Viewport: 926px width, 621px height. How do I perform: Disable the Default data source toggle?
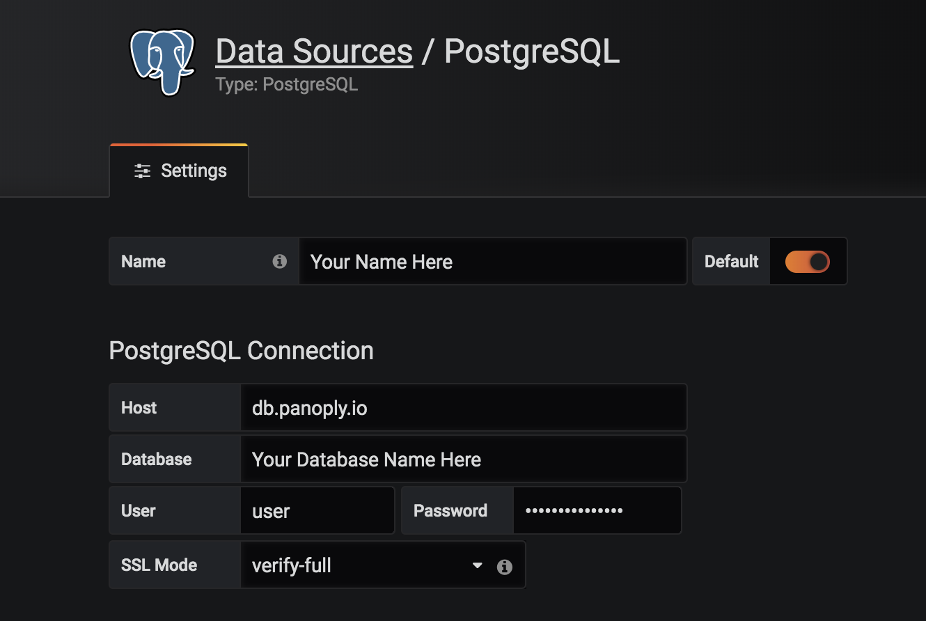tap(808, 262)
